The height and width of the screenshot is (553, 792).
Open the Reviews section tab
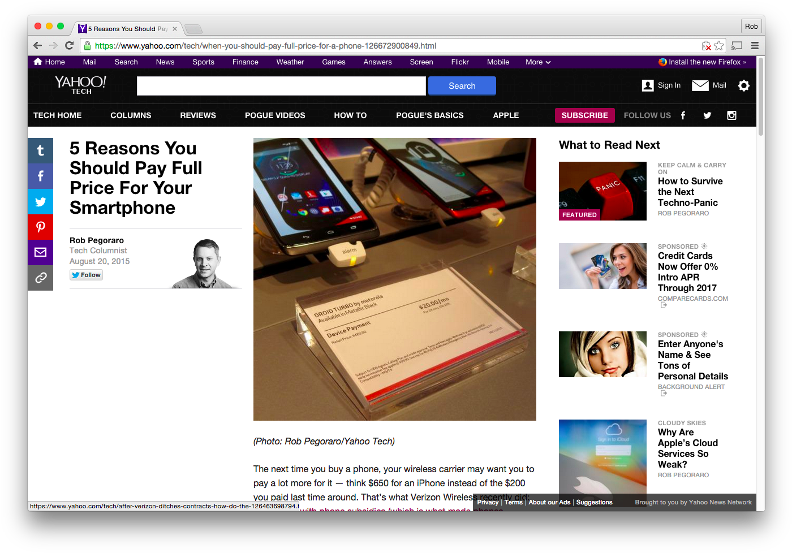point(198,115)
